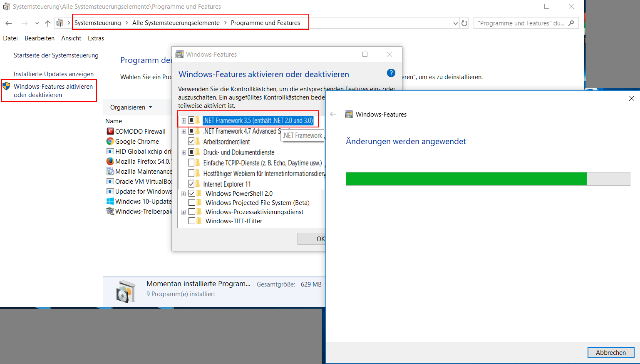Viewport: 640px width, 364px height.
Task: Click the Windows-Treiberpaket icon
Action: click(x=110, y=211)
